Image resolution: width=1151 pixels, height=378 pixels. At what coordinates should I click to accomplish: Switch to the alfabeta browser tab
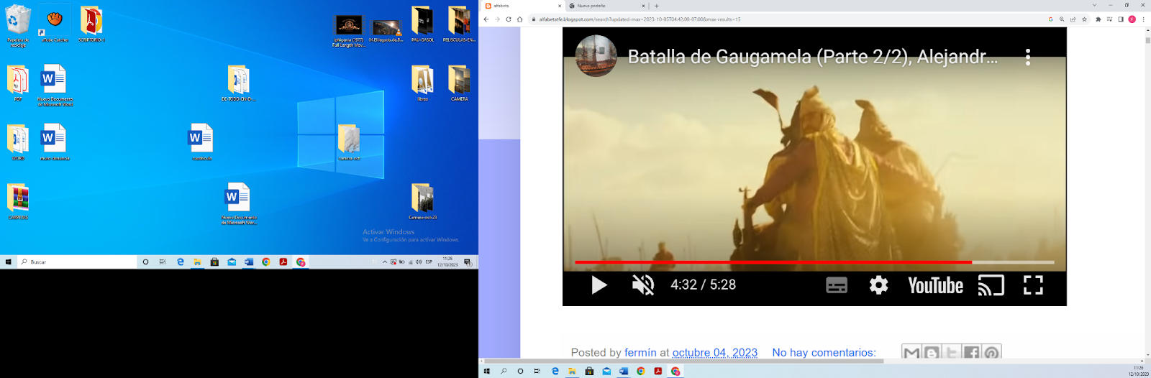click(x=522, y=6)
